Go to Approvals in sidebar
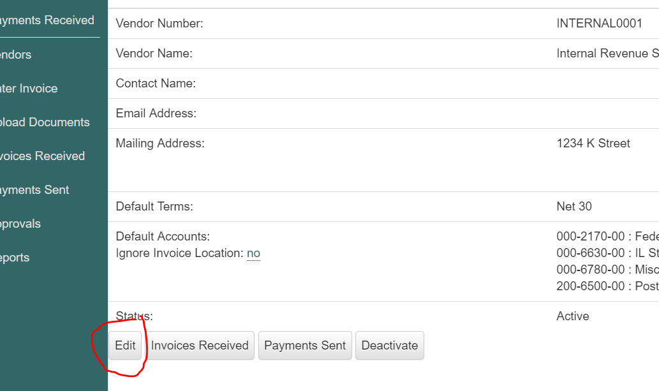This screenshot has width=659, height=391. click(20, 224)
